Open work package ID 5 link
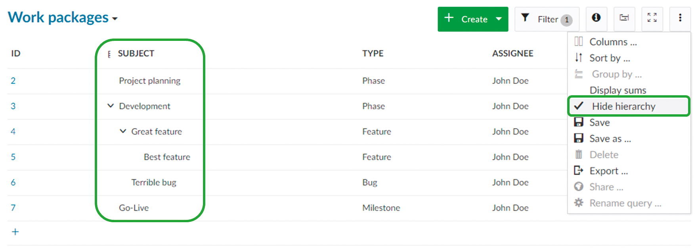696x248 pixels. click(13, 157)
